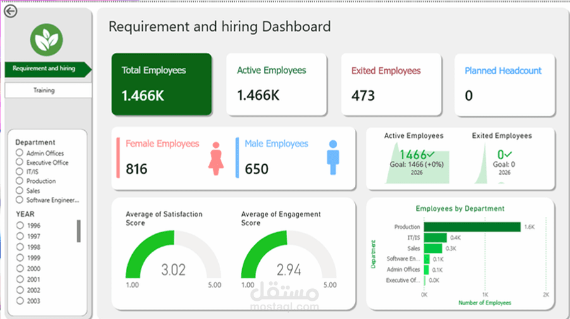This screenshot has width=570, height=319.
Task: Click the IT/IS bar in chart
Action: [435, 238]
